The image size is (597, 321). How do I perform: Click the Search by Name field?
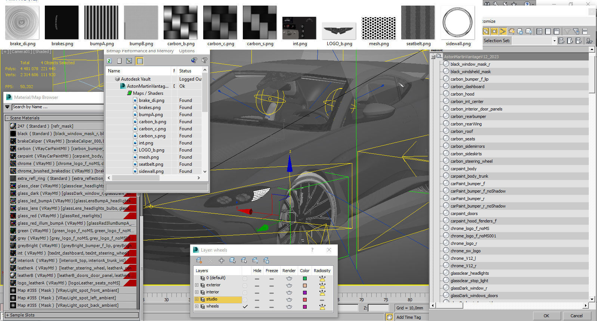[x=57, y=107]
